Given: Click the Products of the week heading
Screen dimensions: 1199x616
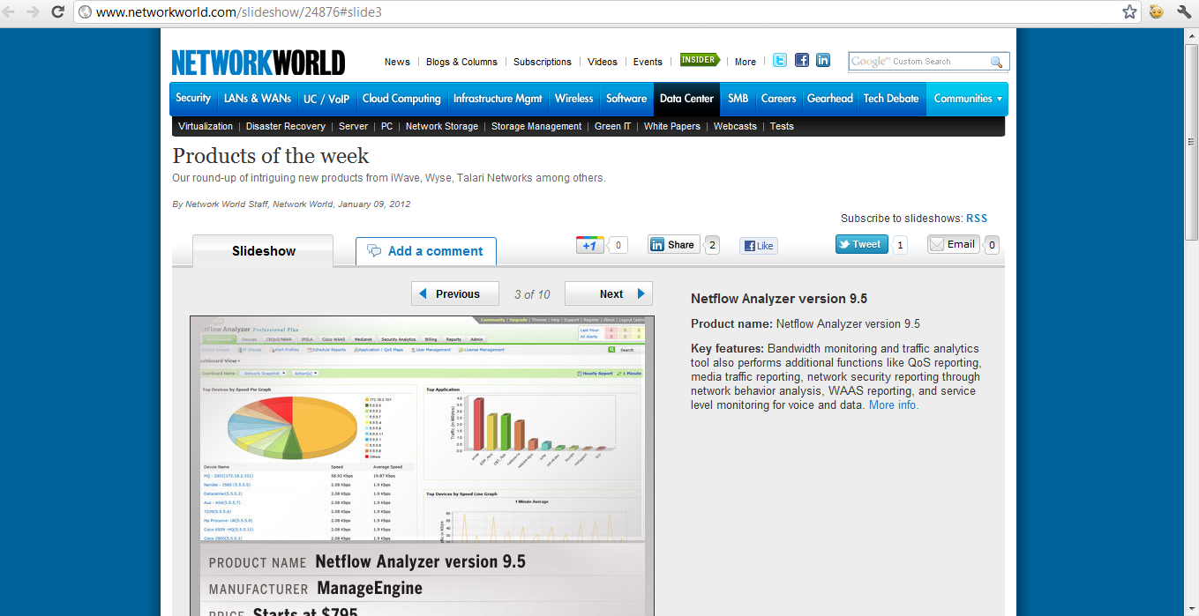Looking at the screenshot, I should [271, 156].
